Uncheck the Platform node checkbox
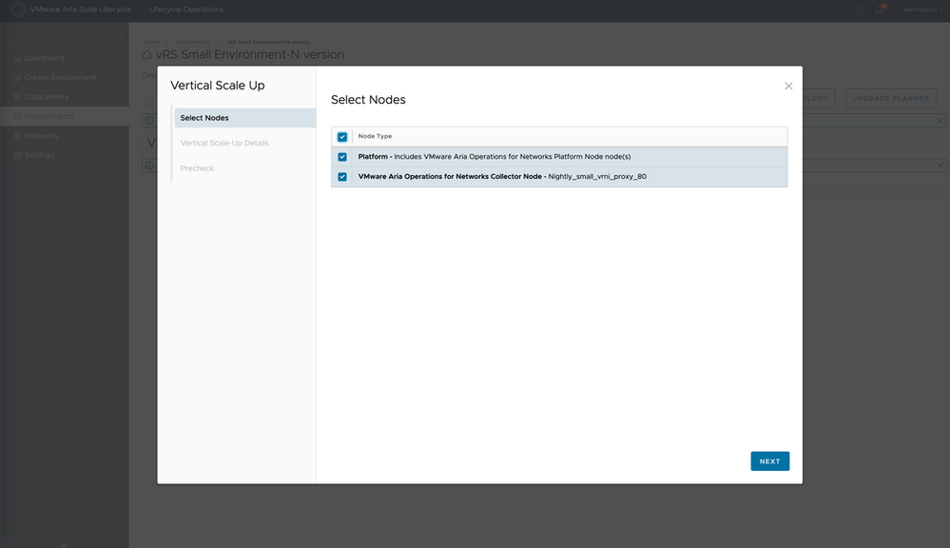950x548 pixels. tap(342, 157)
